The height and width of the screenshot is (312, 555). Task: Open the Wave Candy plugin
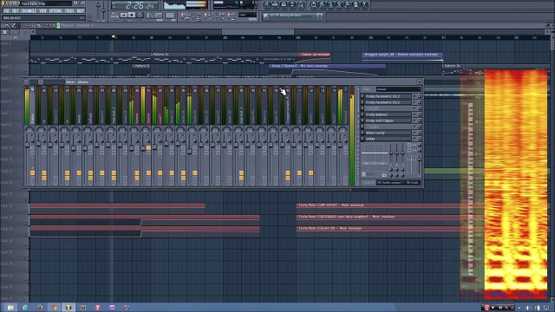tap(388, 133)
